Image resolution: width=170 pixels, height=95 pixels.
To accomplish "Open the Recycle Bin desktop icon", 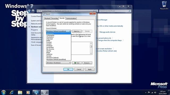I will click(164, 5).
